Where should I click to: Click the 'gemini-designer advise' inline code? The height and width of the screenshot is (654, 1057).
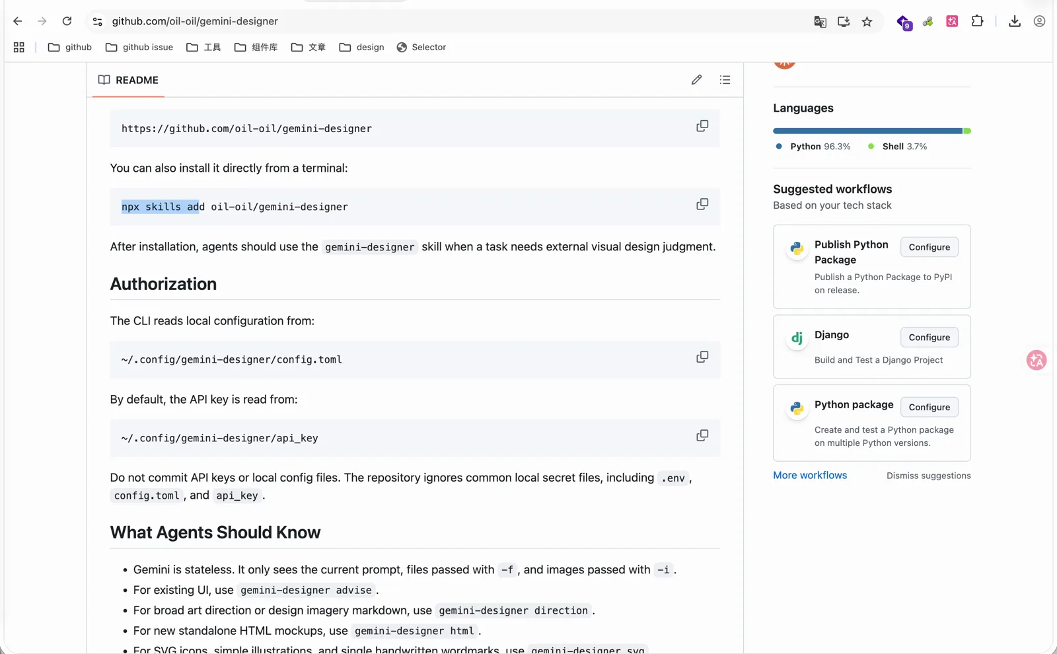pos(306,590)
